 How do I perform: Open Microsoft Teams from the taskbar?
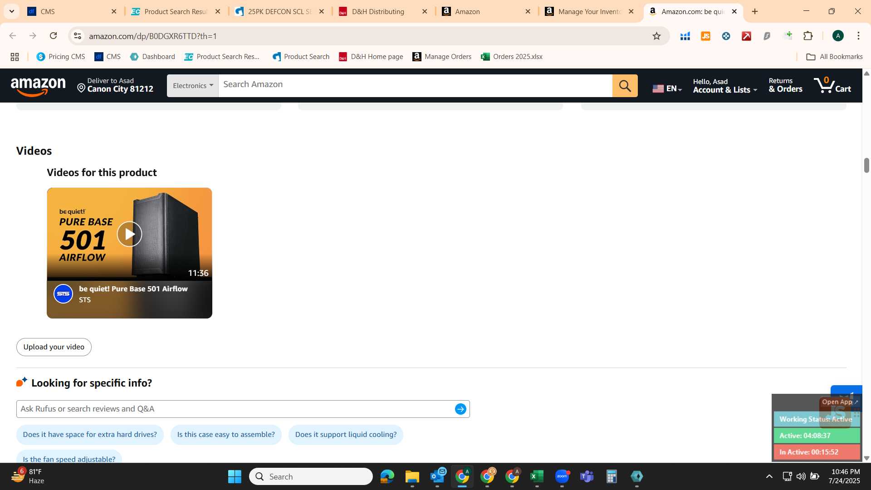click(587, 477)
